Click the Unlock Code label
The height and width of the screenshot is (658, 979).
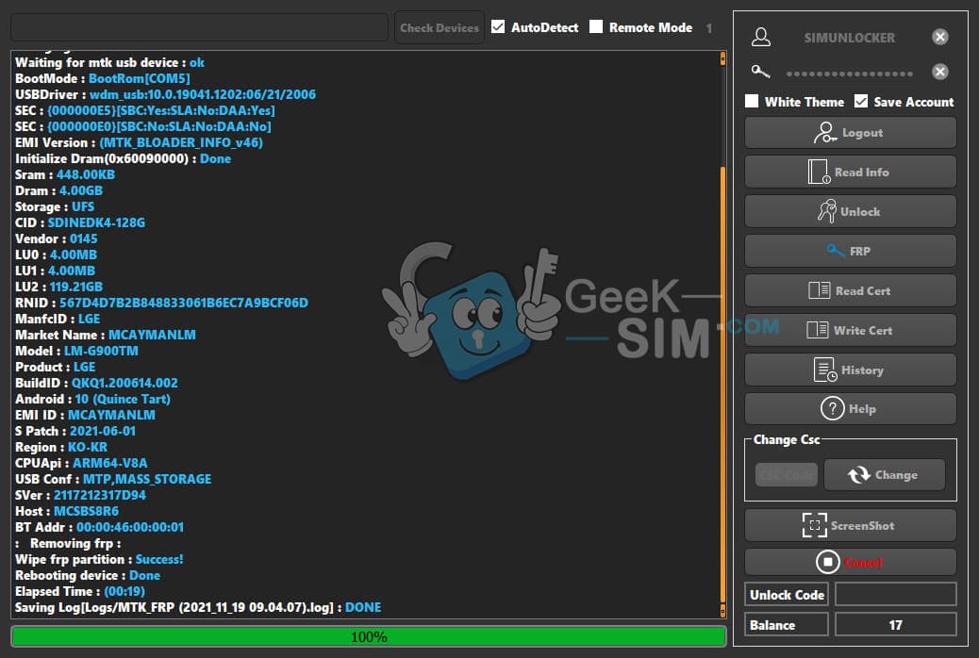point(787,594)
